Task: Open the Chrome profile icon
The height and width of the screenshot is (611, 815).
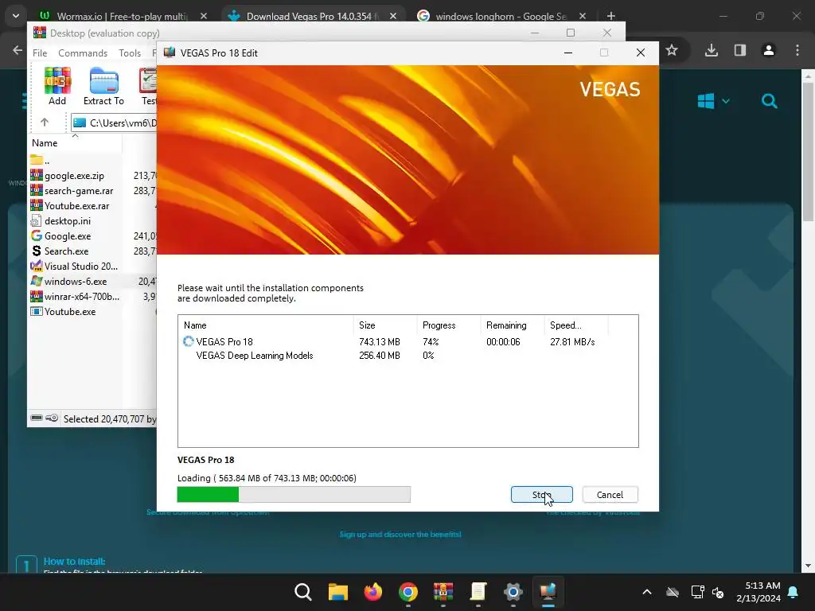Action: click(769, 50)
